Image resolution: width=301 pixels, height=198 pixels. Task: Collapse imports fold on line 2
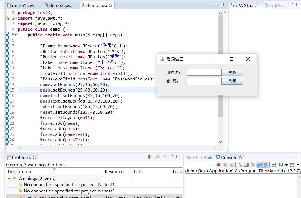(16, 18)
